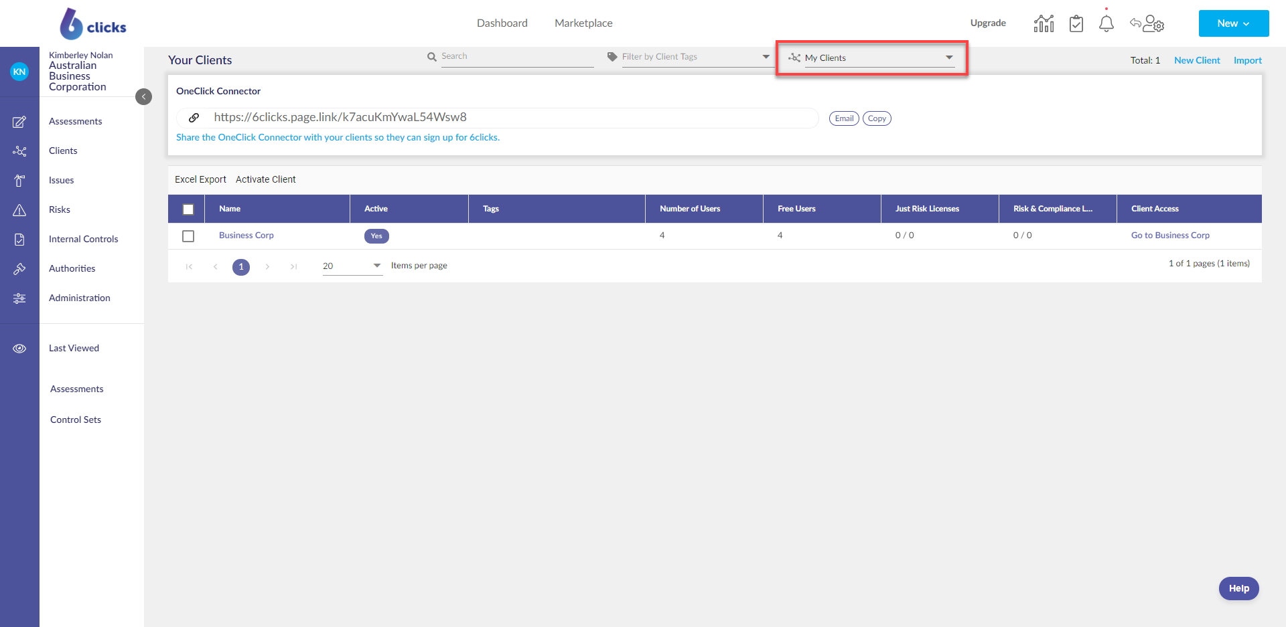Screen dimensions: 1286x627
Task: Click the Risks warning triangle icon
Action: pos(19,210)
